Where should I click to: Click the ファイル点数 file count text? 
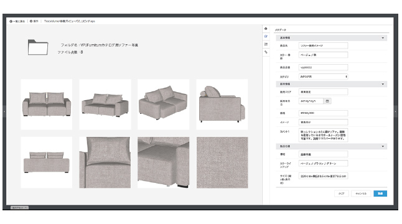pyautogui.click(x=70, y=52)
